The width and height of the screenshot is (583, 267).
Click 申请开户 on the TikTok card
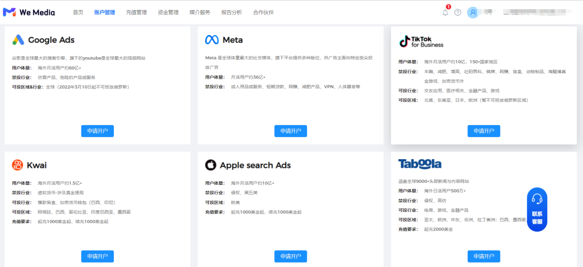coord(484,131)
